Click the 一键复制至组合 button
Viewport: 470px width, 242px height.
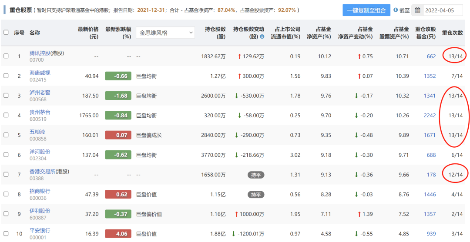point(366,10)
